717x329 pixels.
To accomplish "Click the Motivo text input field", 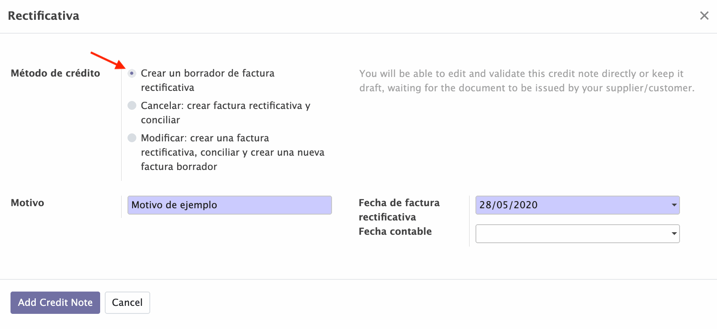I will pos(229,205).
